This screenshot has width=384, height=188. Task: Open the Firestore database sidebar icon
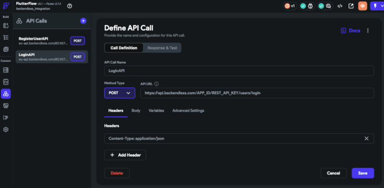click(x=6, y=70)
